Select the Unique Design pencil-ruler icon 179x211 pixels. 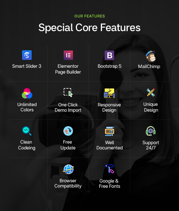click(x=151, y=92)
